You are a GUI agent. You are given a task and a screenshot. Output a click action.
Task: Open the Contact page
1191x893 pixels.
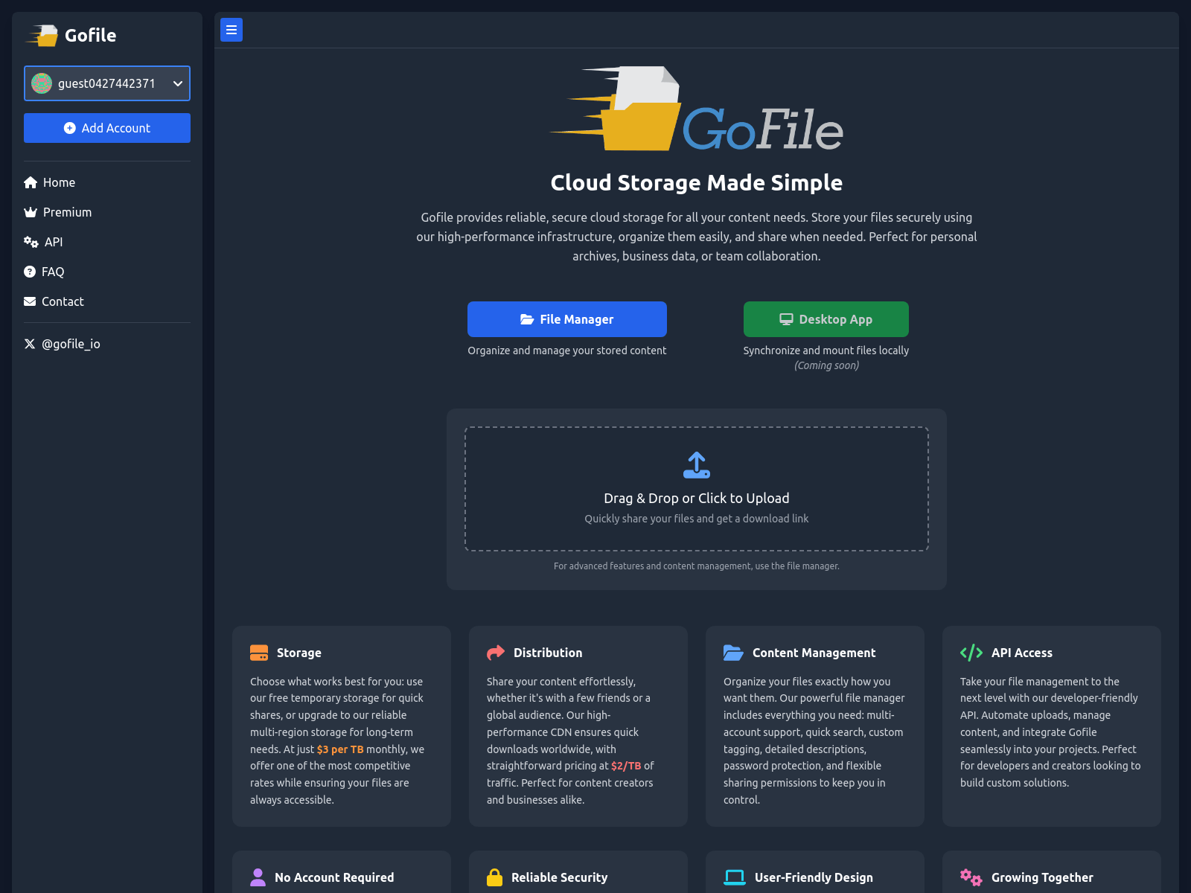(54, 301)
